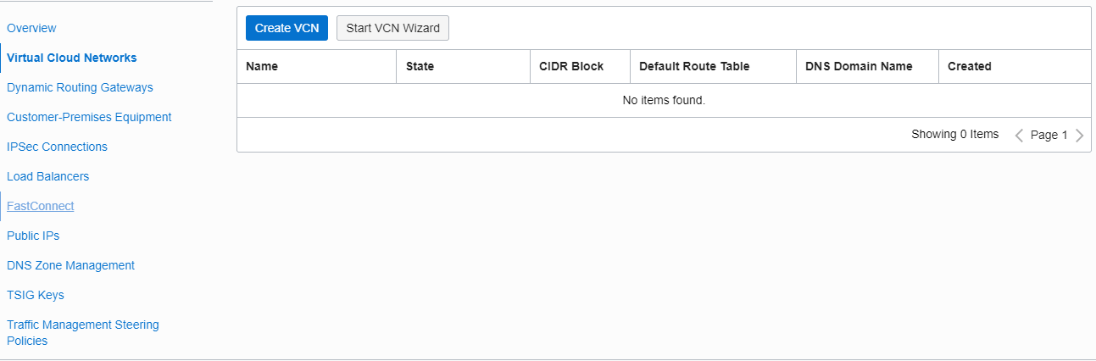This screenshot has width=1096, height=361.
Task: Open the FastConnect link
Action: coord(40,206)
